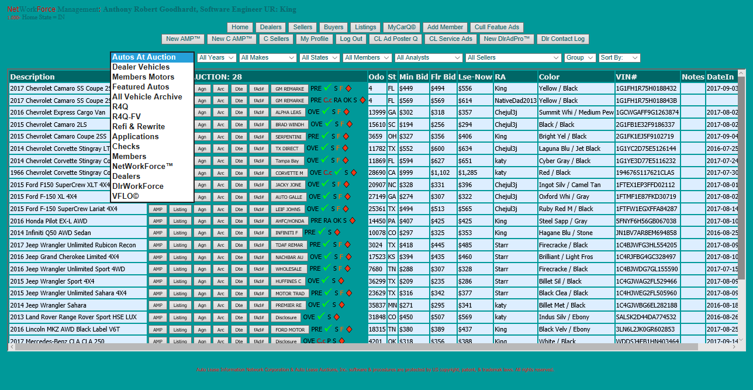Click the green checkmark in the Wrangler Unlimited Sport 4WD row
This screenshot has height=390, width=753.
coord(327,268)
